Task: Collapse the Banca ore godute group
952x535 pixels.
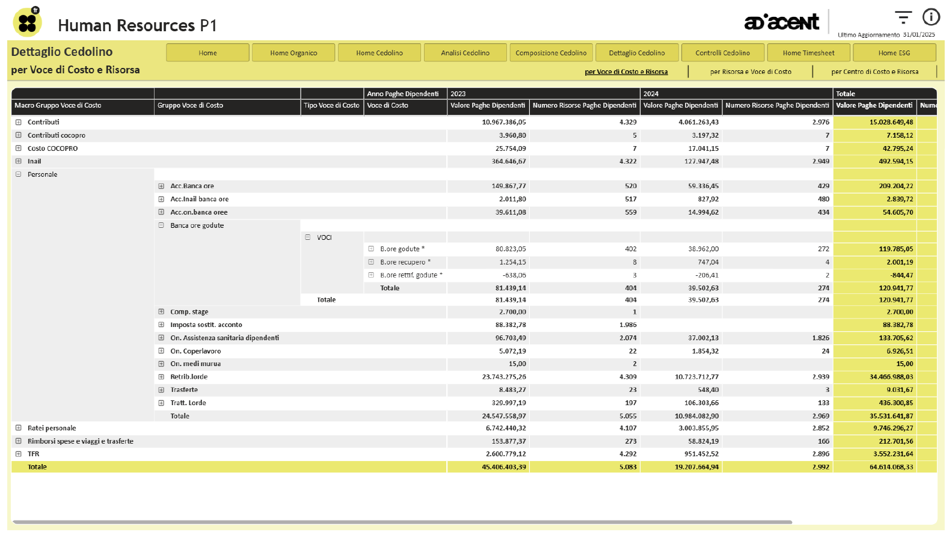Action: pyautogui.click(x=161, y=225)
